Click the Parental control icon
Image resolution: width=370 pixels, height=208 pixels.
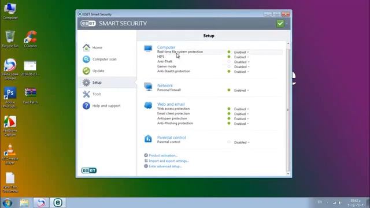(148, 139)
